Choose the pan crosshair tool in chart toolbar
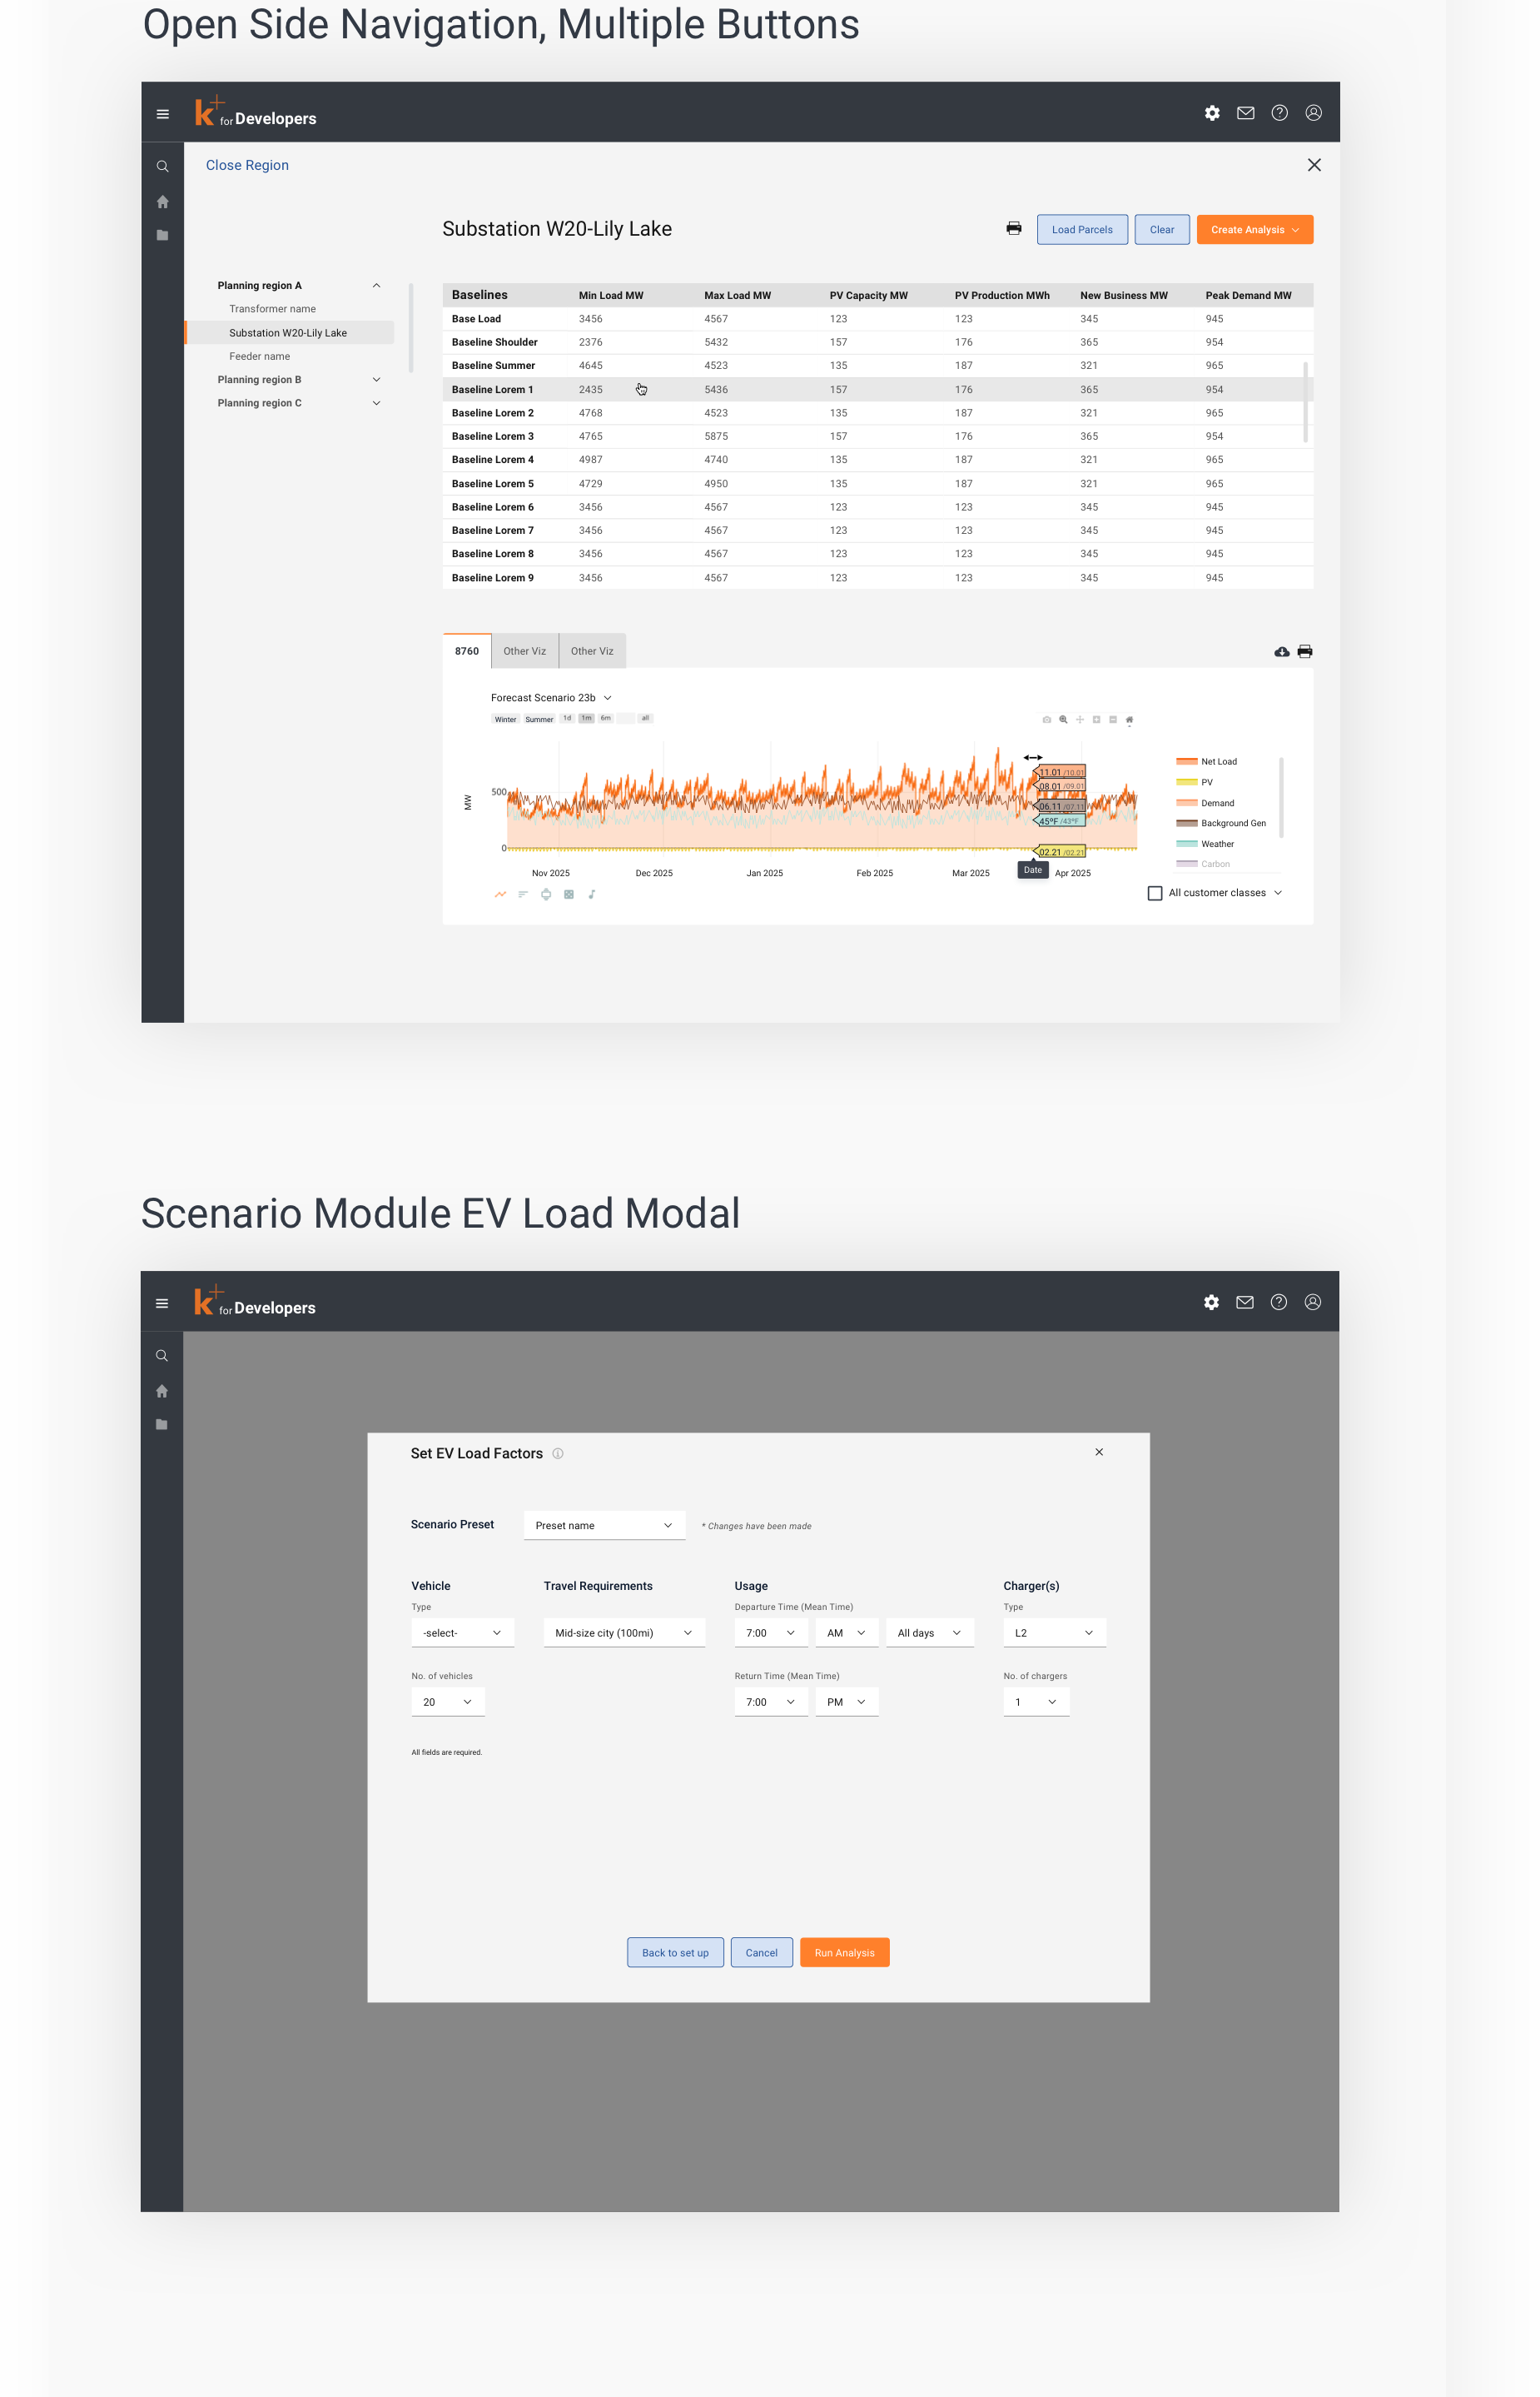1540x2397 pixels. tap(1080, 720)
